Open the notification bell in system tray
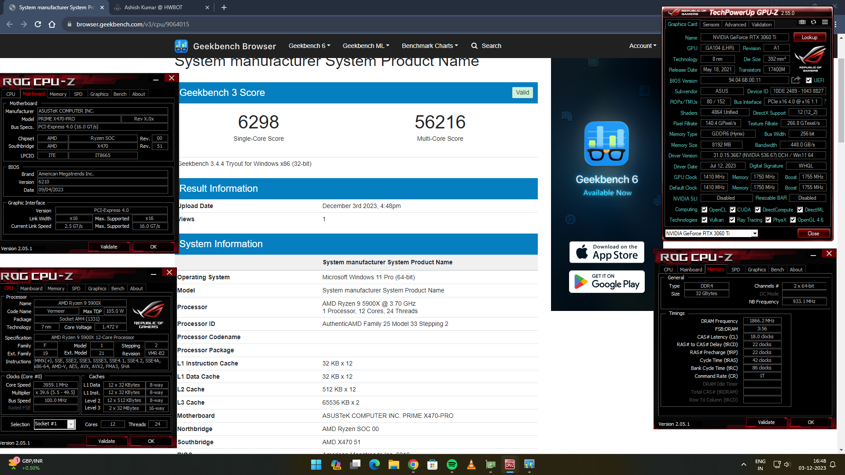 point(833,464)
